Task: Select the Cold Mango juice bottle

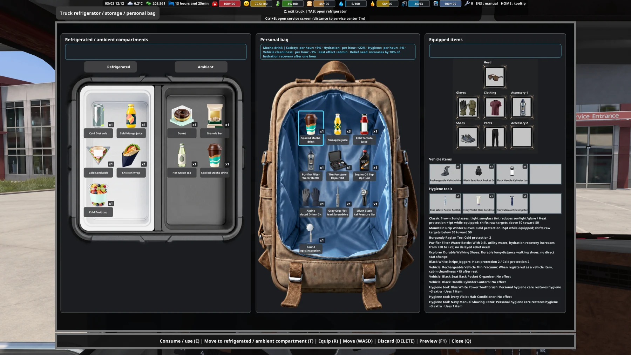Action: click(x=131, y=120)
